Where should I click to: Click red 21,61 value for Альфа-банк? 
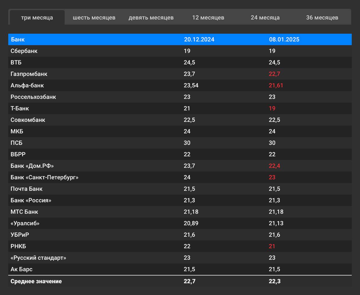coord(276,86)
